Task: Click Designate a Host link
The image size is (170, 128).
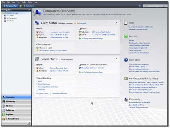Action: pos(43,93)
